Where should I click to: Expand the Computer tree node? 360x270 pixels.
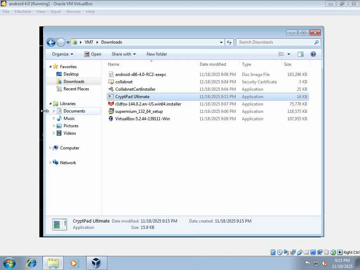50,148
